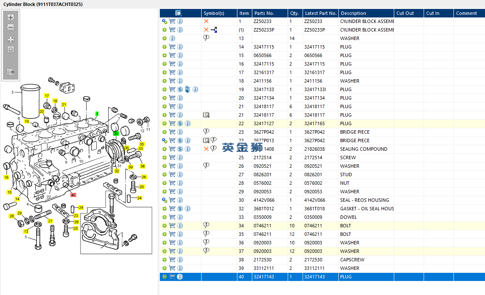Viewport: 485px width, 295px height.
Task: Select the row with part 2411156 WASHER
Action: coord(322,81)
